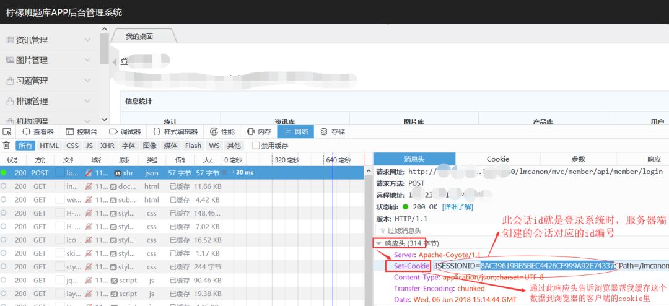
Task: Select the script request sized 90.46 KB
Action: tap(182, 281)
